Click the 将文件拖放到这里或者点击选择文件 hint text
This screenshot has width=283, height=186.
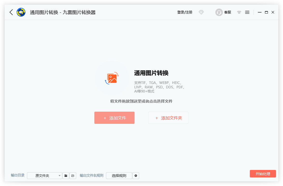tap(141, 101)
